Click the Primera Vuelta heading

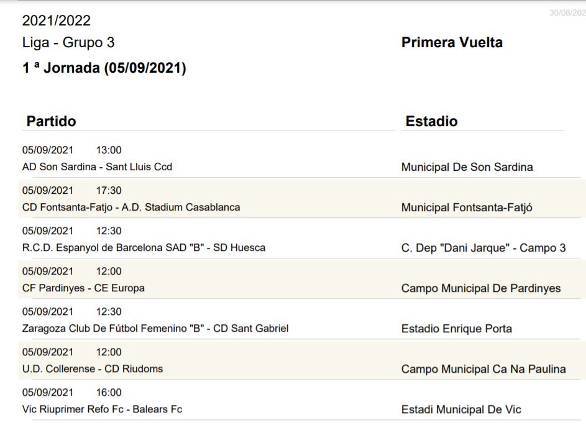click(x=452, y=42)
